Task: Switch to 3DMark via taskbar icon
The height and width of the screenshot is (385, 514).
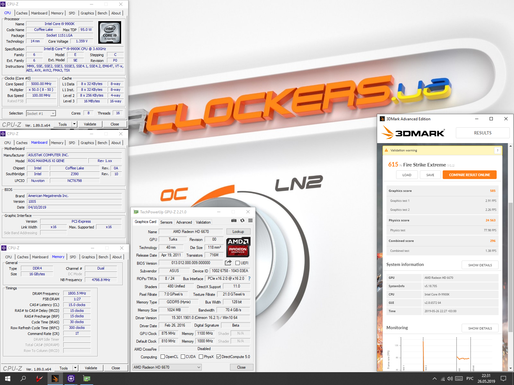Action: [55, 379]
